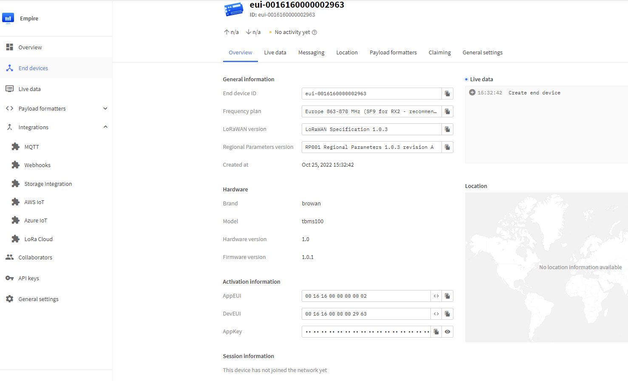Switch to the Live data tab
Viewport: 628px width, 381px height.
tap(275, 53)
